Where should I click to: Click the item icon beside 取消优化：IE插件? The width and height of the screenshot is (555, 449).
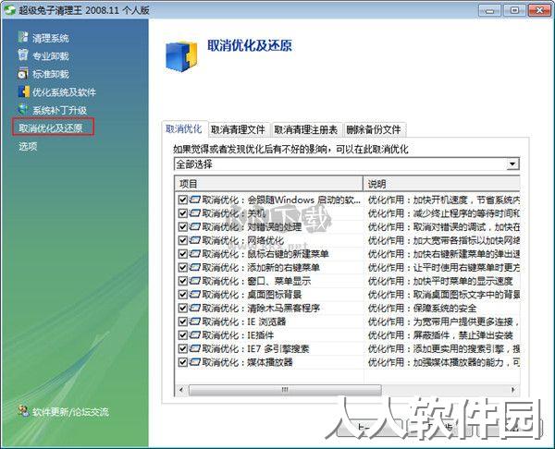[194, 334]
